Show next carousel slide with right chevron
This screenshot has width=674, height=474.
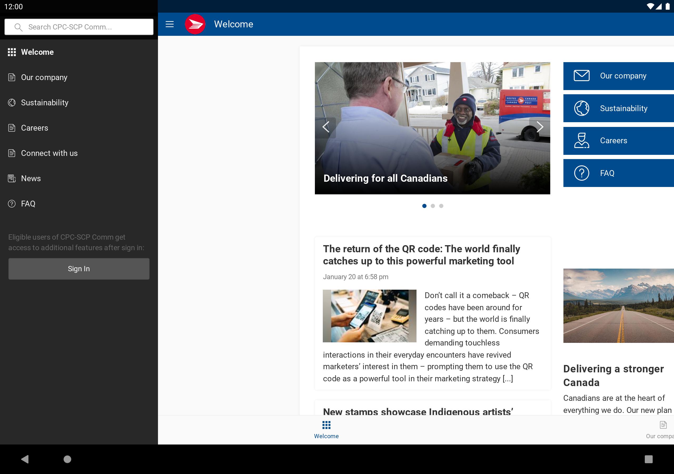tap(539, 127)
